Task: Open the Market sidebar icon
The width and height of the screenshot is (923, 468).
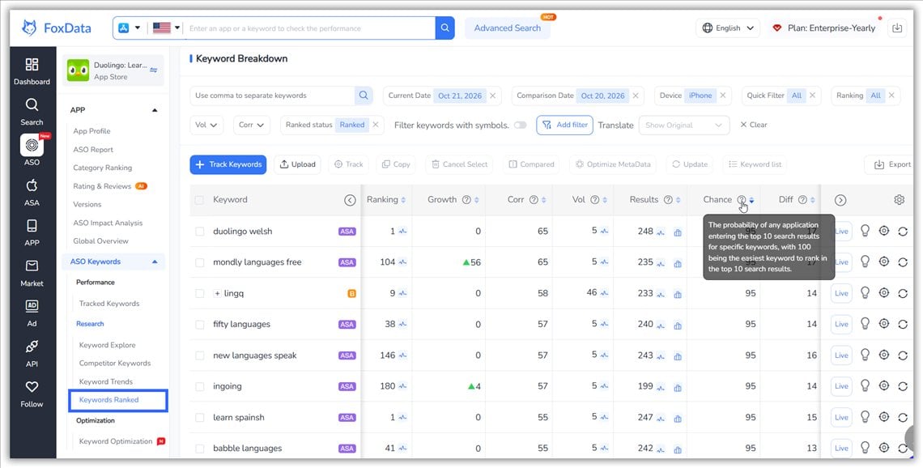Action: click(32, 273)
